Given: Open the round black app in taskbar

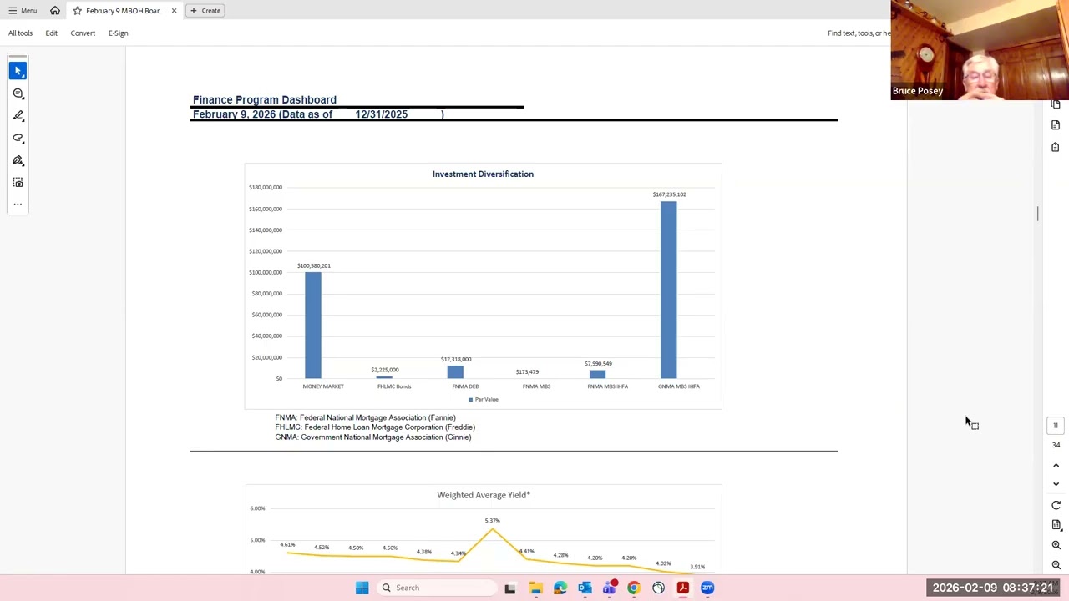Looking at the screenshot, I should pos(658,588).
